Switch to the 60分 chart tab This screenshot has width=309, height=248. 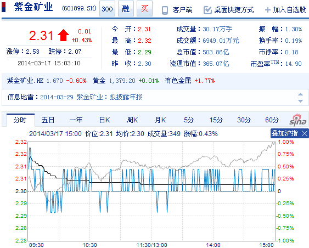tap(272, 120)
